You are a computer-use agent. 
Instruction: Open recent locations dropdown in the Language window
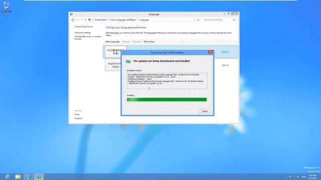[x=82, y=20]
